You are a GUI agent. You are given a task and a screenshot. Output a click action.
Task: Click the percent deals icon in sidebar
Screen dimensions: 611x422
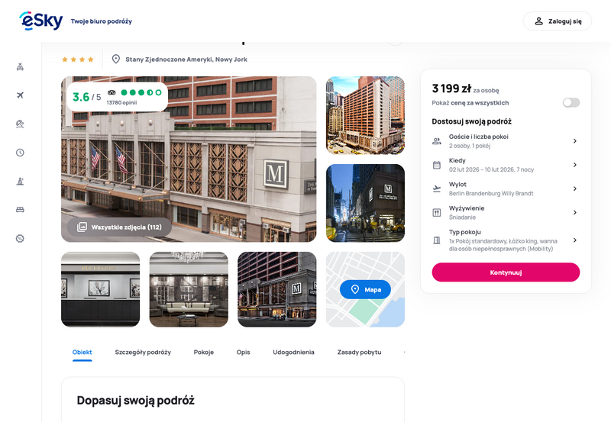[20, 238]
